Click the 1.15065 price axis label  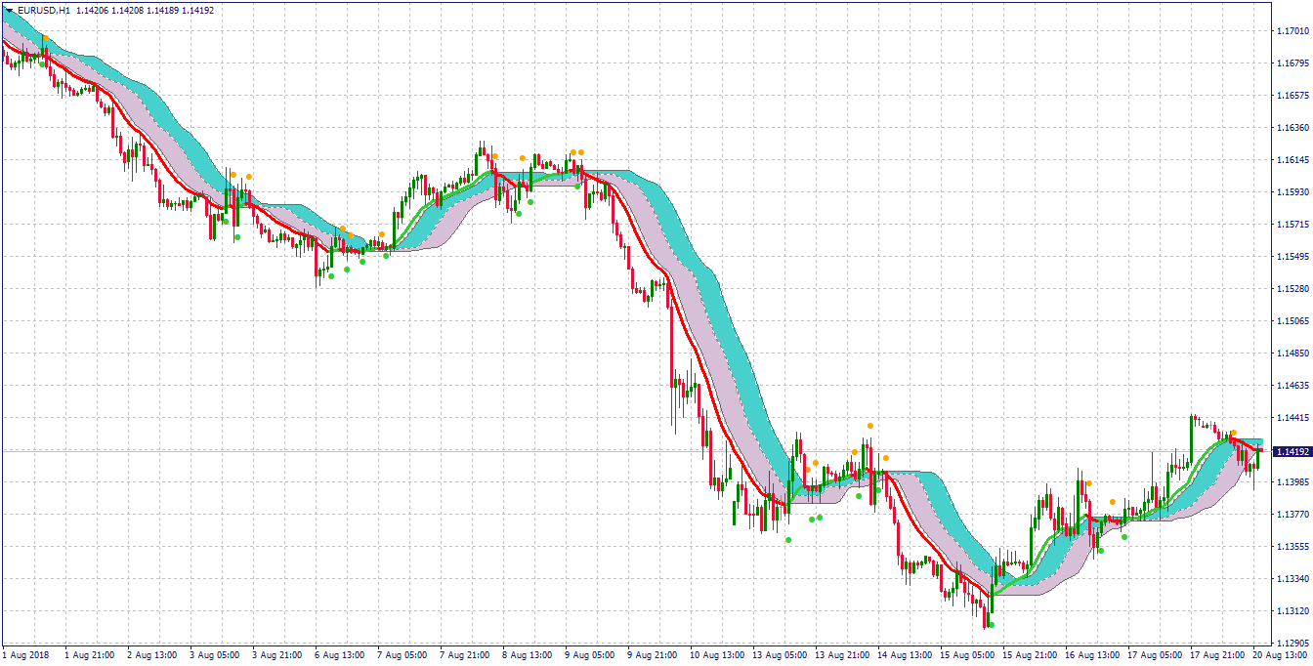tap(1292, 321)
